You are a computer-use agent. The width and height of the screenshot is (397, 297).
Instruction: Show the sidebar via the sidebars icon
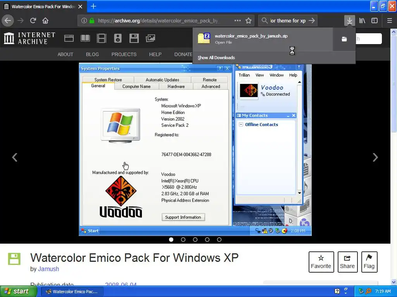(375, 21)
